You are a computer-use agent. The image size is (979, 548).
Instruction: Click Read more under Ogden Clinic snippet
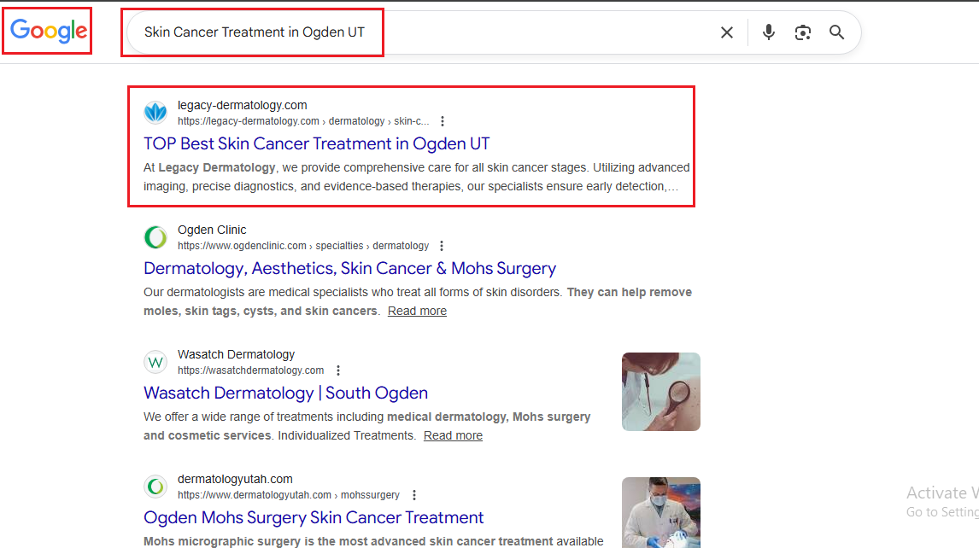click(x=417, y=311)
